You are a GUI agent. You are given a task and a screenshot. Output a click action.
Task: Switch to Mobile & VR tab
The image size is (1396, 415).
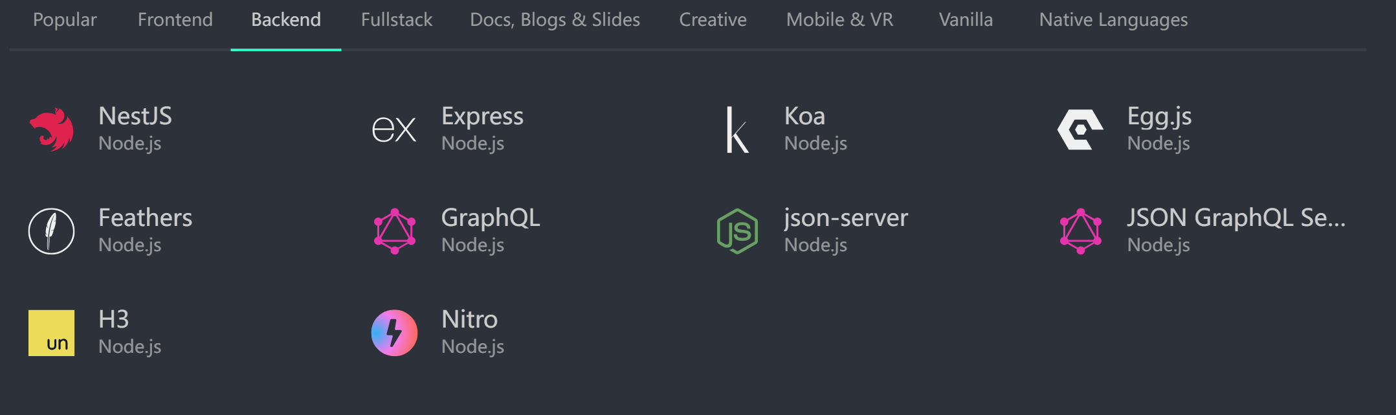coord(839,20)
